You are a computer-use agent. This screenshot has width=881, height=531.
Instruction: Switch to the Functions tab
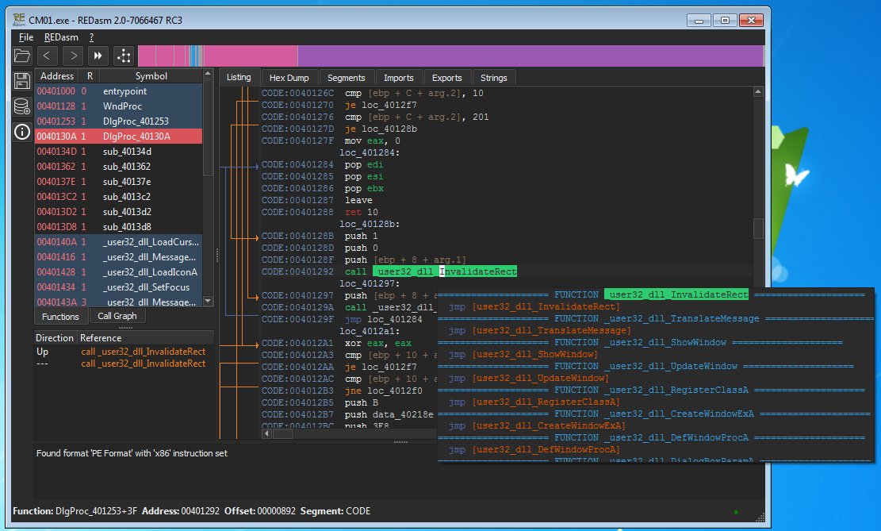(60, 317)
